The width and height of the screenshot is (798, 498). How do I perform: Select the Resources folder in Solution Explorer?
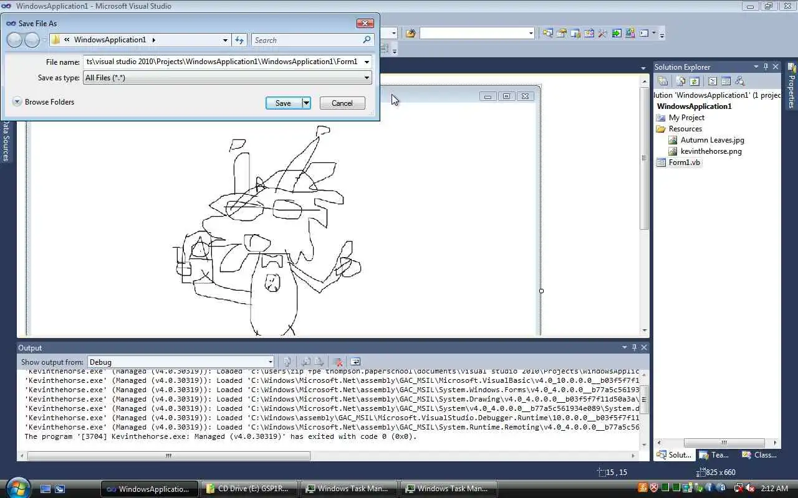[685, 129]
